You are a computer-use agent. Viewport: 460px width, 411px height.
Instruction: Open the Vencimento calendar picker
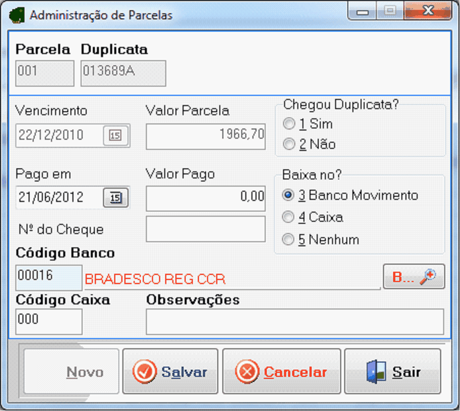pyautogui.click(x=116, y=136)
